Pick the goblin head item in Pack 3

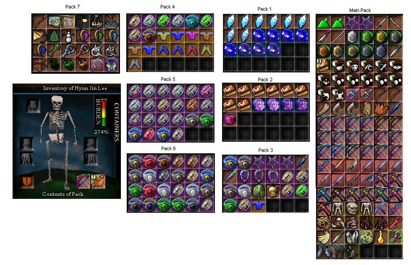pos(273,191)
